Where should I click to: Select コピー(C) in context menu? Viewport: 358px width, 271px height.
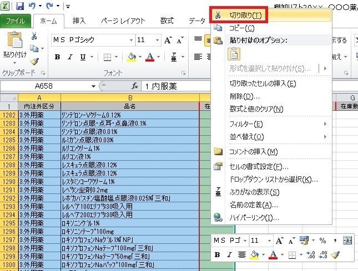pos(271,28)
